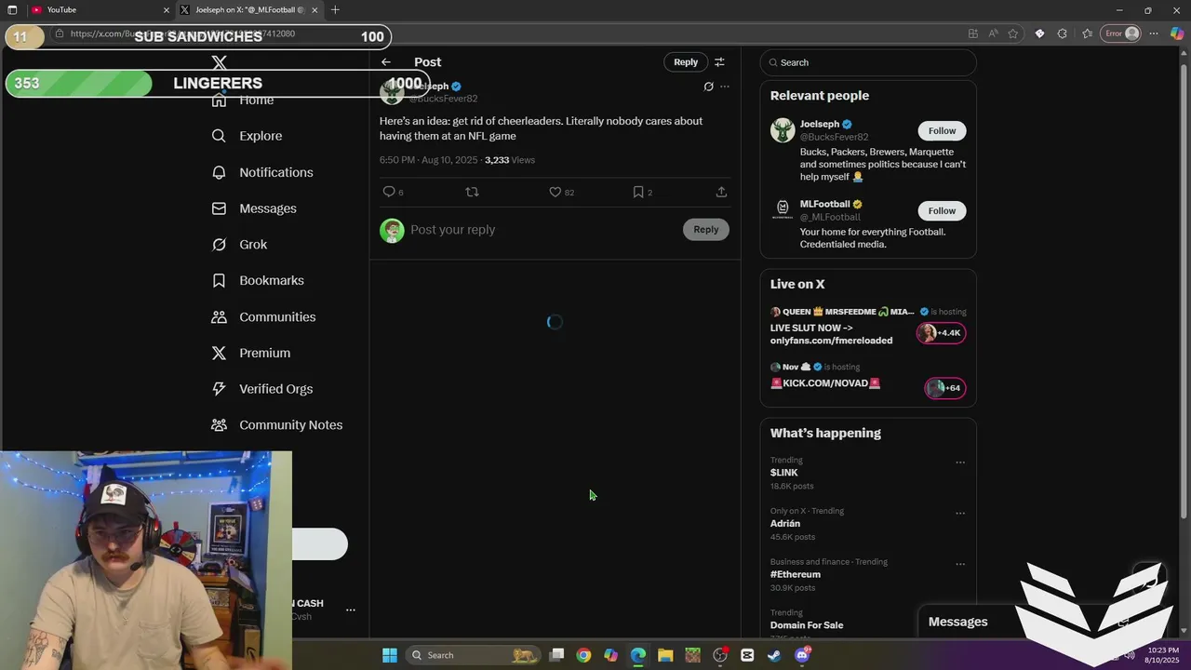1191x670 pixels.
Task: Repost using the retweet icon
Action: pyautogui.click(x=472, y=192)
